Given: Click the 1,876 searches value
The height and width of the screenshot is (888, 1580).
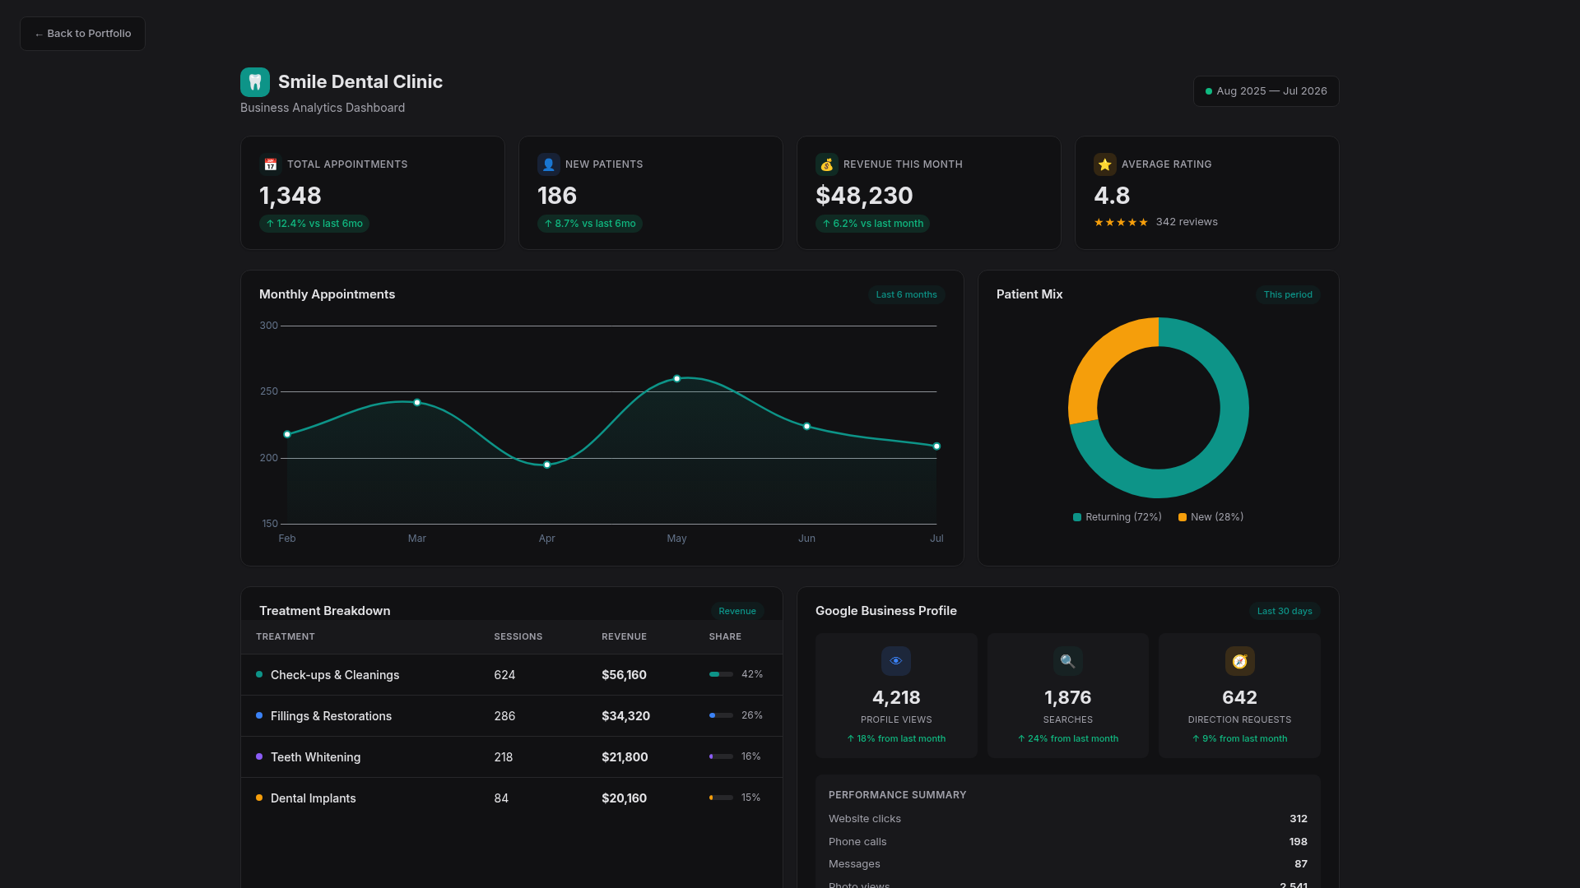Looking at the screenshot, I should [1068, 698].
